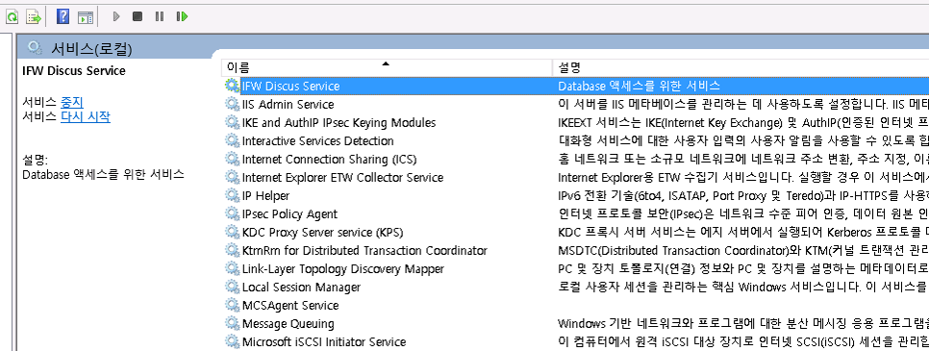Click the gear icon of Link-Layer Topology Discovery Mapper

point(232,268)
